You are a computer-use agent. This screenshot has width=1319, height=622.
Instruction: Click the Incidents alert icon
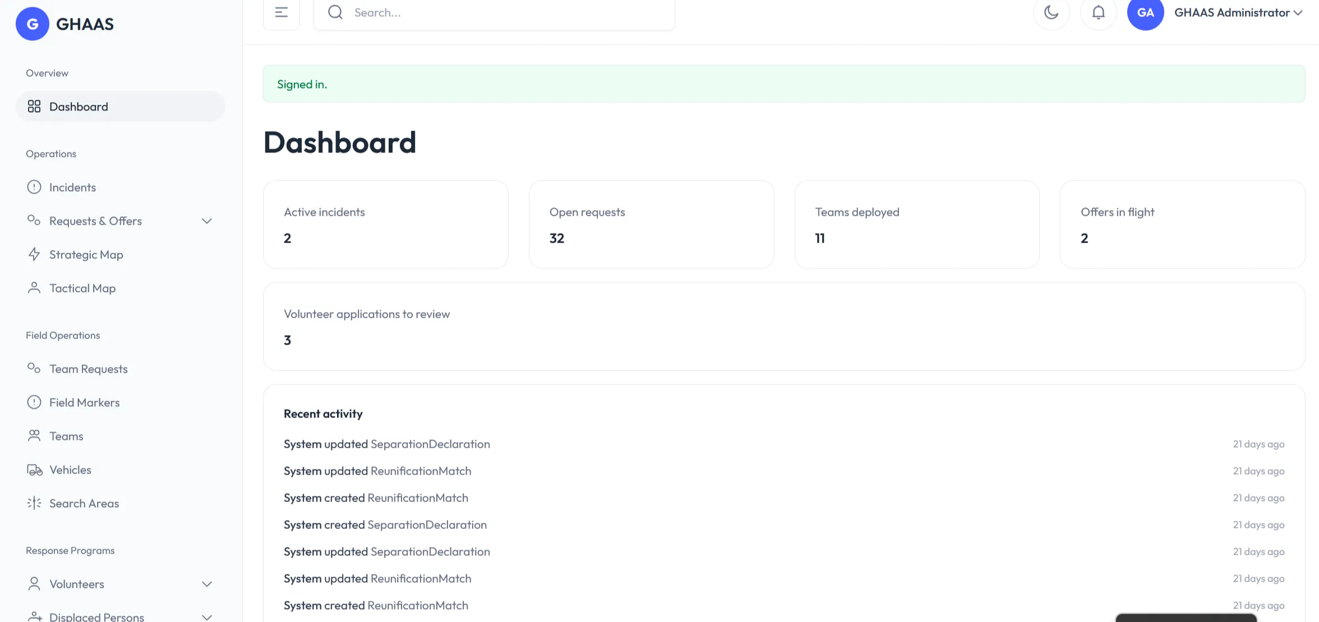click(34, 187)
